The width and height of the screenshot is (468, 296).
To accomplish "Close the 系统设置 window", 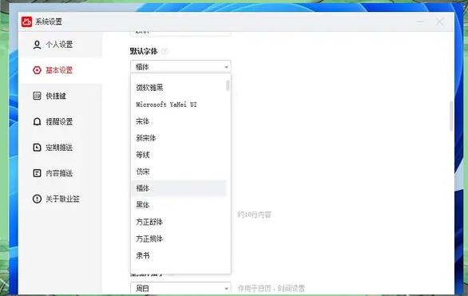I will (439, 22).
